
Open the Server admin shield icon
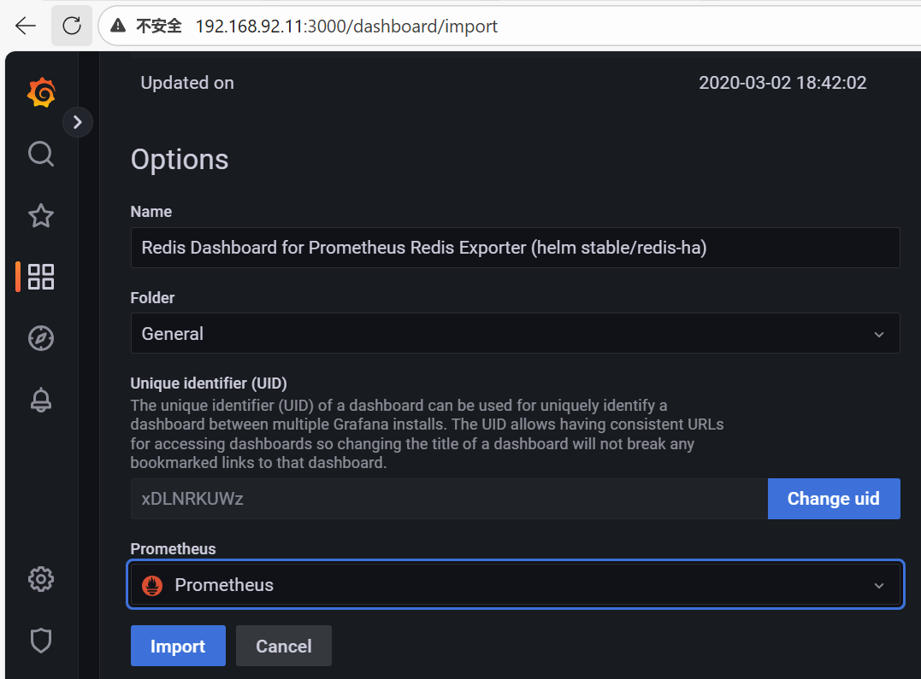pyautogui.click(x=41, y=641)
